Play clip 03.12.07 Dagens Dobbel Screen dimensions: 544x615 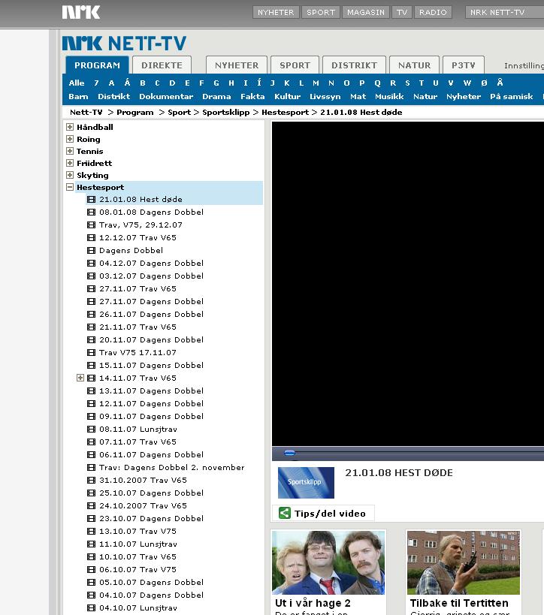pyautogui.click(x=152, y=276)
